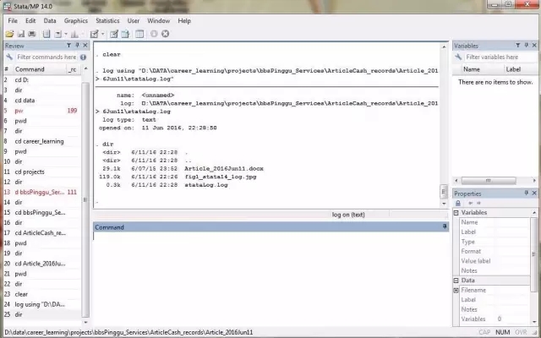Click the Viewer toolbar icon

point(58,34)
